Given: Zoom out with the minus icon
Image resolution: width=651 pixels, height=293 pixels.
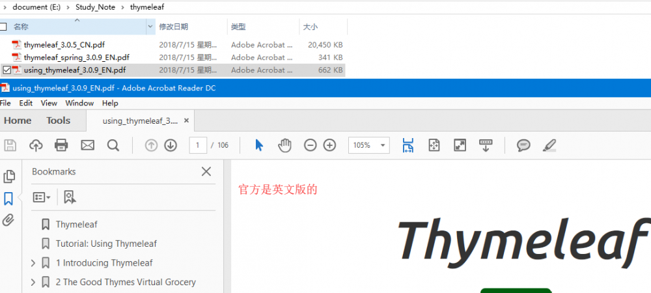Looking at the screenshot, I should point(310,145).
